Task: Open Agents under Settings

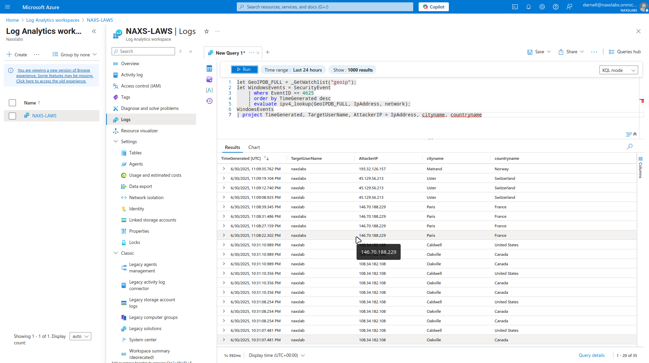Action: [136, 164]
